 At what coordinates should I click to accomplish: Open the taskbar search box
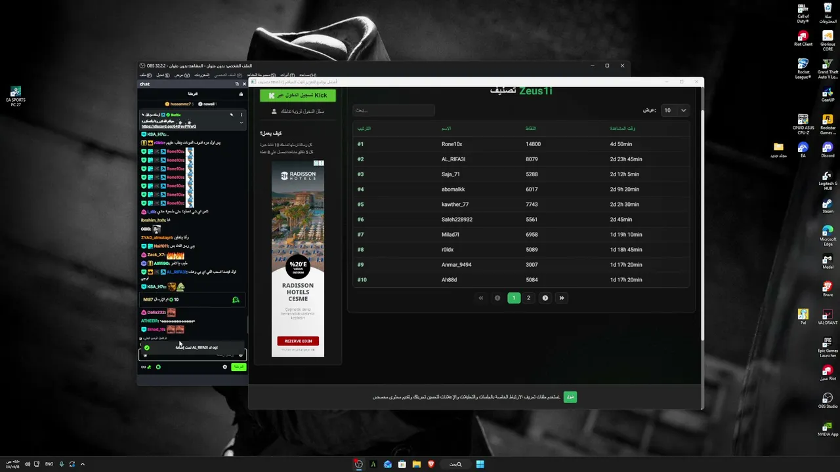[x=455, y=464]
